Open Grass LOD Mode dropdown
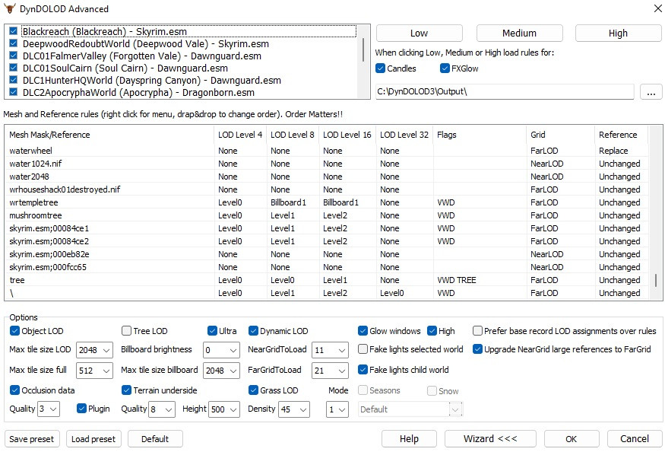This screenshot has height=452, width=665. [337, 409]
